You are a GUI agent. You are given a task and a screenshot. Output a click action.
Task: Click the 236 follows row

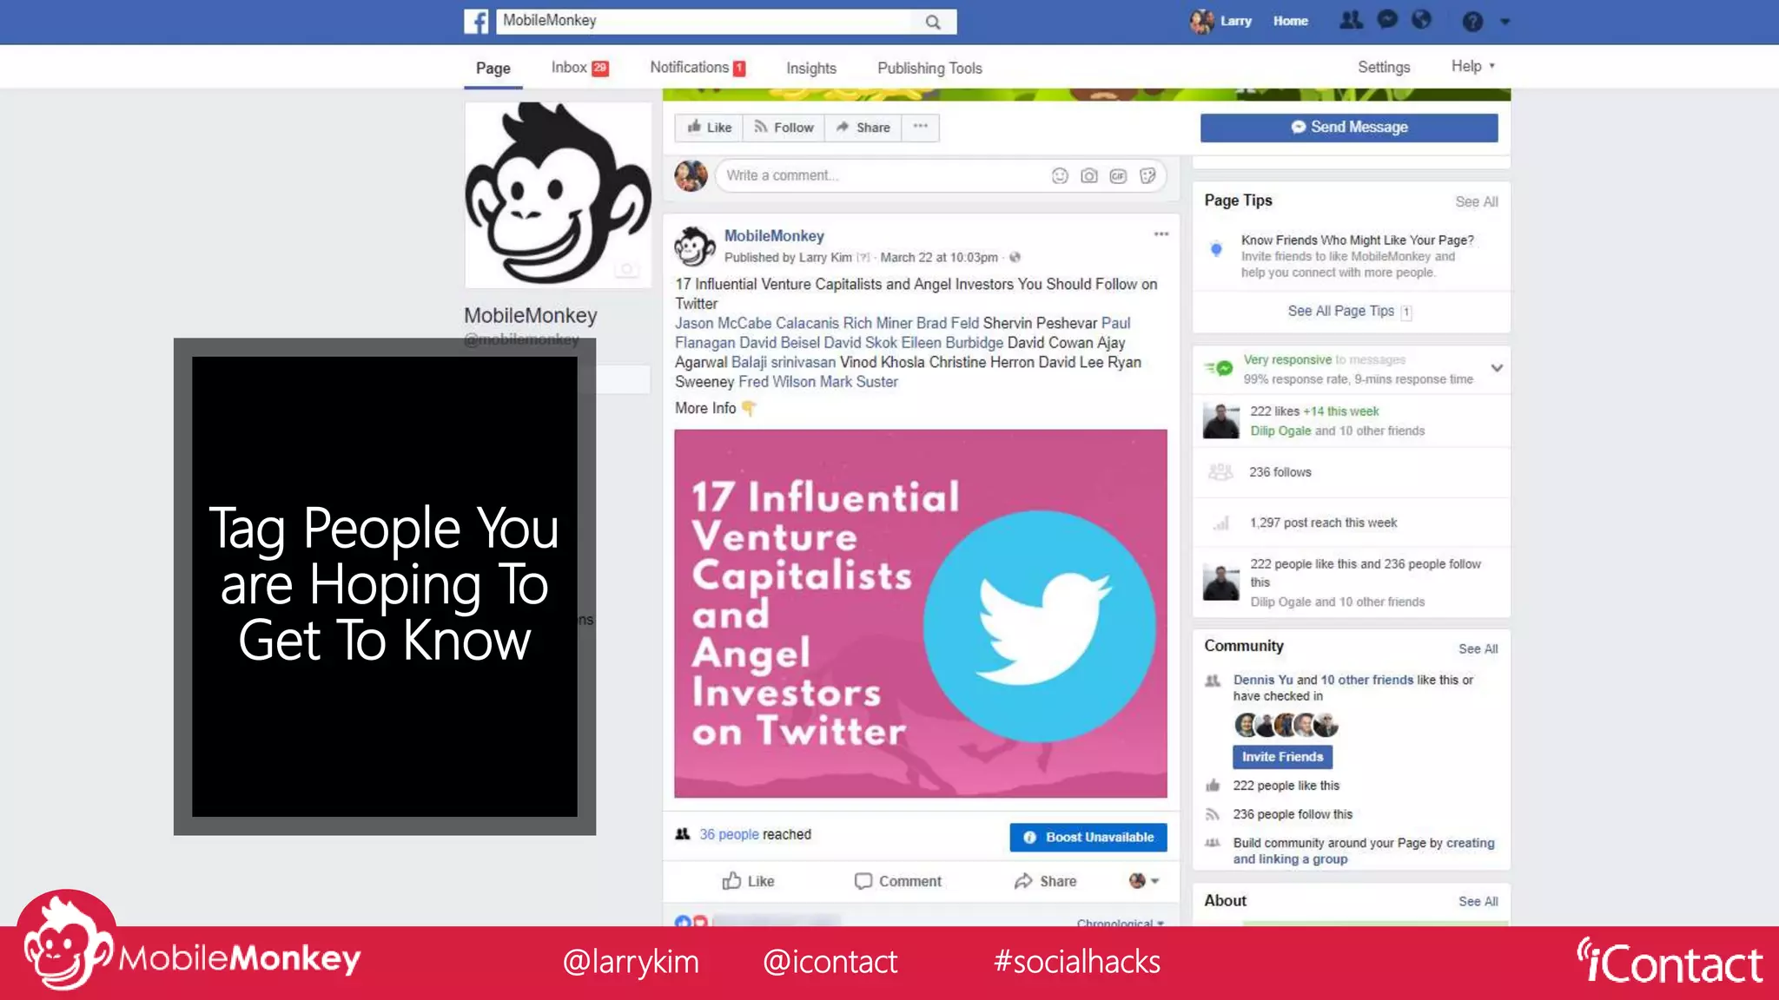tap(1352, 472)
